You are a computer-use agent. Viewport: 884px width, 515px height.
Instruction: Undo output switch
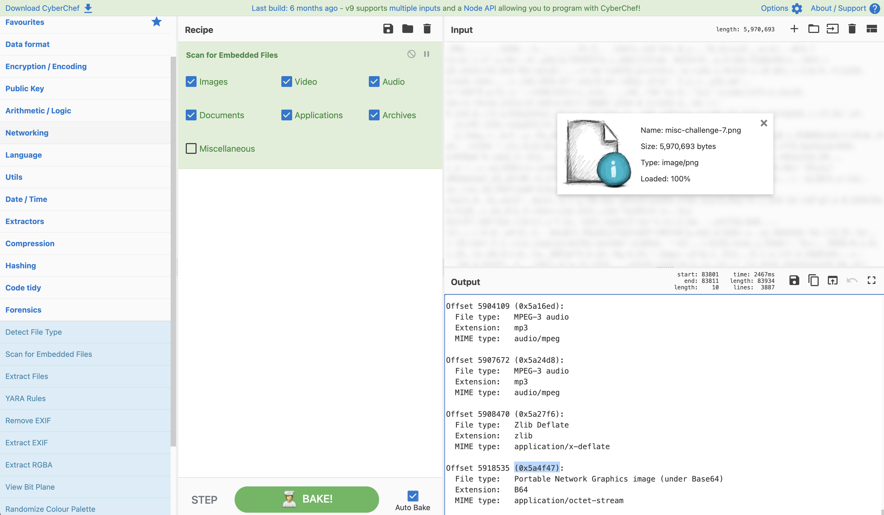[x=852, y=280]
